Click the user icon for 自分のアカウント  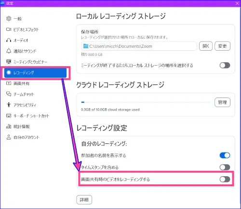tap(9, 137)
